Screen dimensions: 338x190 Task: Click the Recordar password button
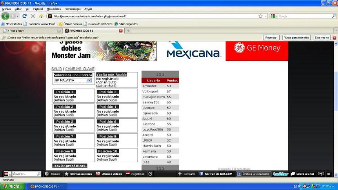pyautogui.click(x=271, y=38)
